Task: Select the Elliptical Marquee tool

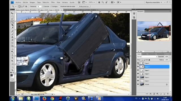Action: [12, 16]
